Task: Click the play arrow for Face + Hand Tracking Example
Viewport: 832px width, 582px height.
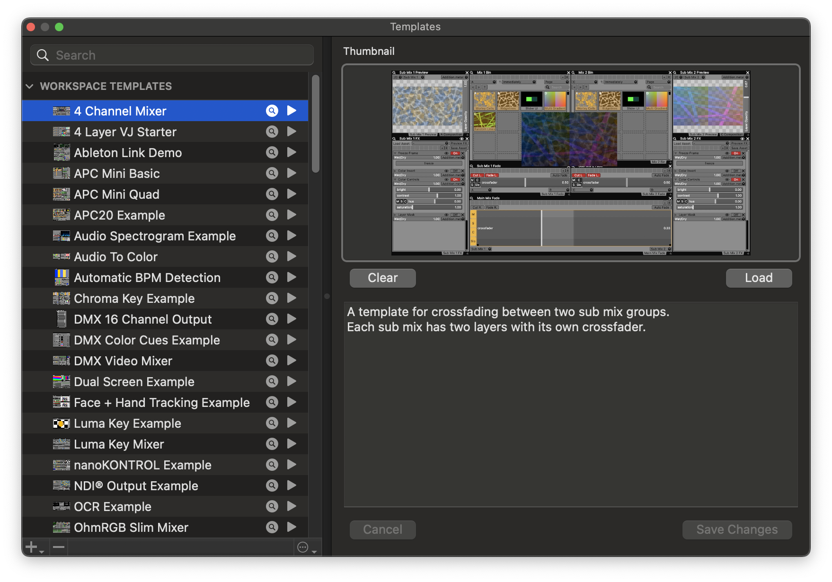Action: pyautogui.click(x=292, y=402)
